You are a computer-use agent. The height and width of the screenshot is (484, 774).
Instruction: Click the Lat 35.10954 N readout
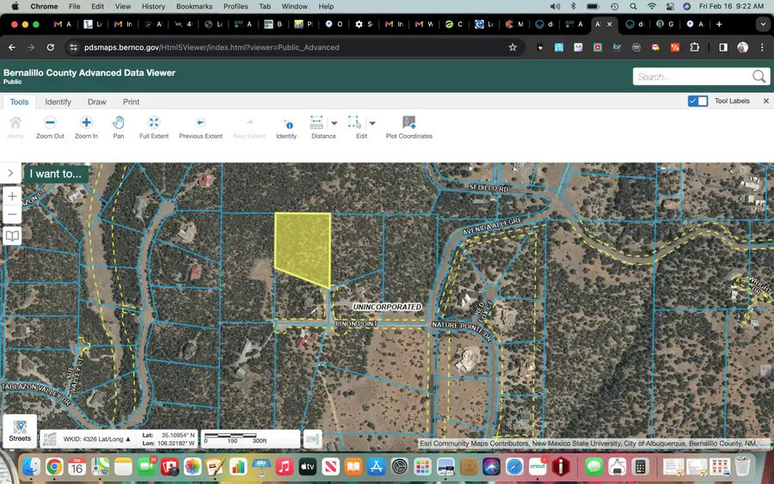coord(169,435)
